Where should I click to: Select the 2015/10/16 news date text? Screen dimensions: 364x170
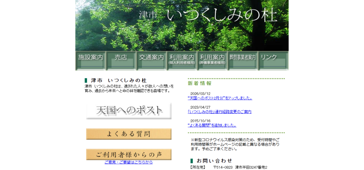200,121
